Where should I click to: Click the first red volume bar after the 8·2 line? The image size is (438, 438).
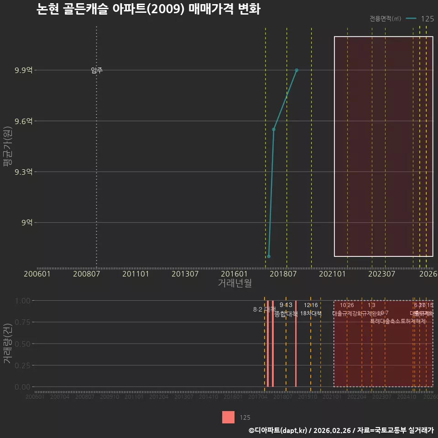click(x=268, y=344)
